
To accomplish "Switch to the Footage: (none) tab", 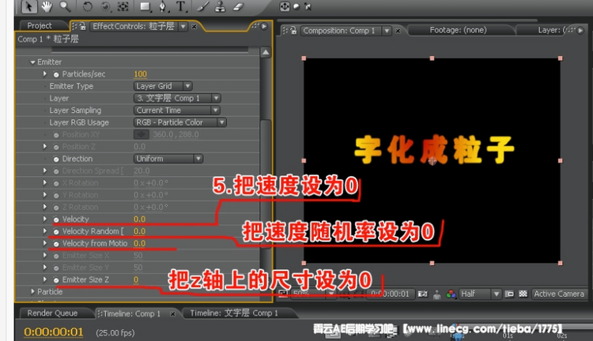I will [458, 30].
